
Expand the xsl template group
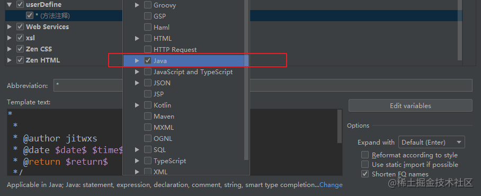click(x=10, y=38)
